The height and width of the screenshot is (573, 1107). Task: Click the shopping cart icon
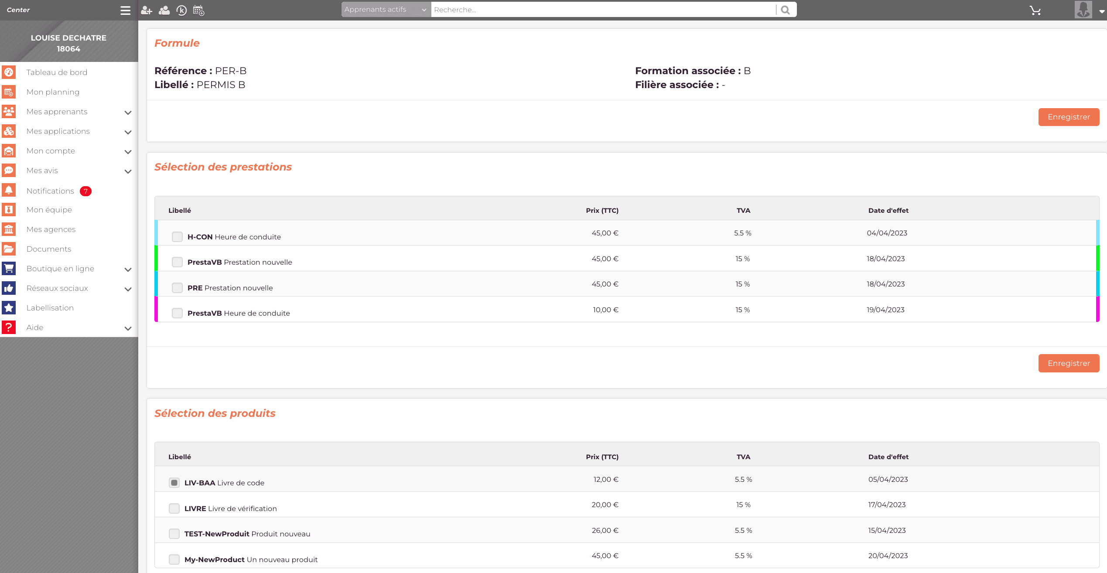tap(1035, 10)
